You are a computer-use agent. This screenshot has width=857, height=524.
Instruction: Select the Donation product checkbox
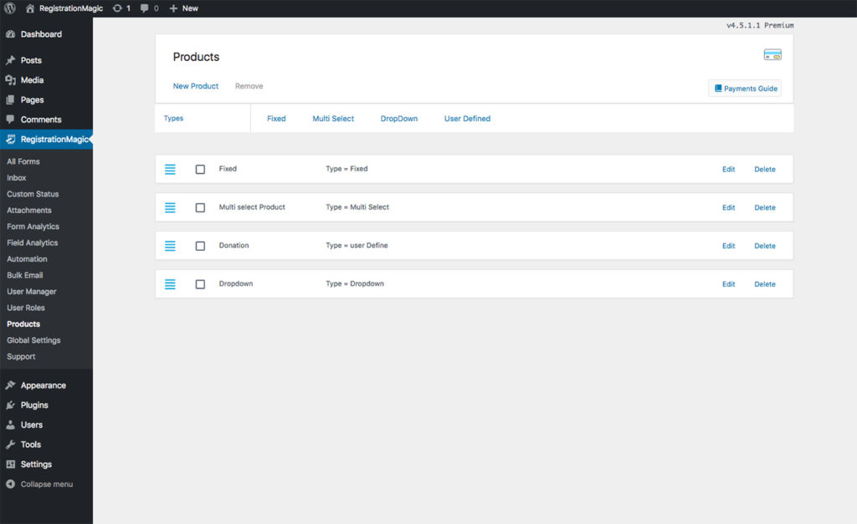pyautogui.click(x=200, y=246)
